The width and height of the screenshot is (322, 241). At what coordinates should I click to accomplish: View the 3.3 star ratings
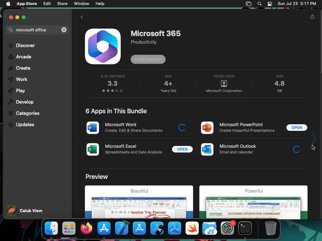pyautogui.click(x=113, y=83)
